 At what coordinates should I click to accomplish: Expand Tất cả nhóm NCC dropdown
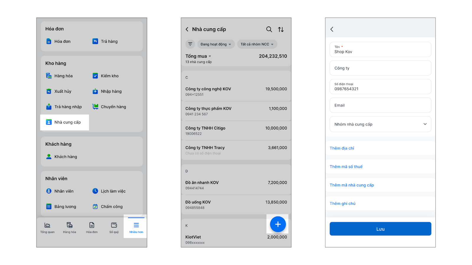coord(257,44)
